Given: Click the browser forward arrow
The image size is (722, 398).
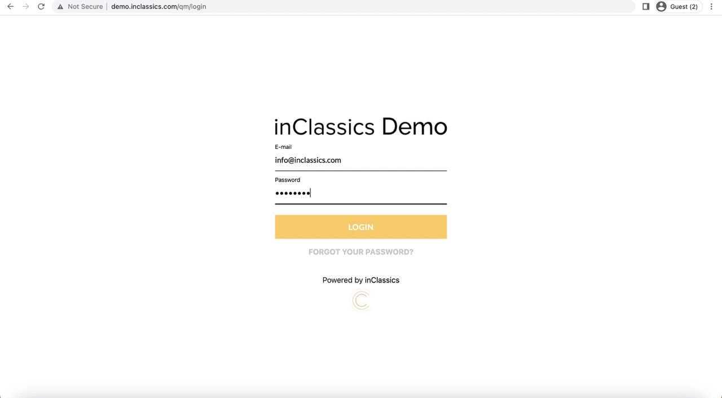Looking at the screenshot, I should tap(25, 7).
